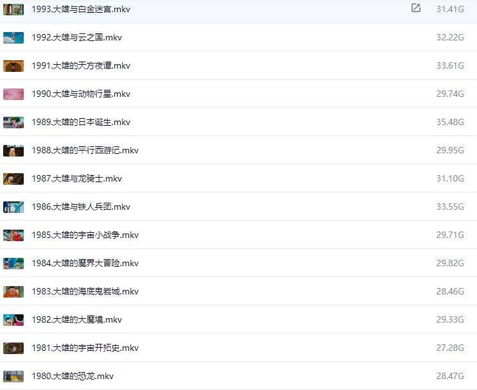Select thumbnail of 1980.大雄的恐龙.mkv
This screenshot has width=477, height=390.
click(13, 377)
